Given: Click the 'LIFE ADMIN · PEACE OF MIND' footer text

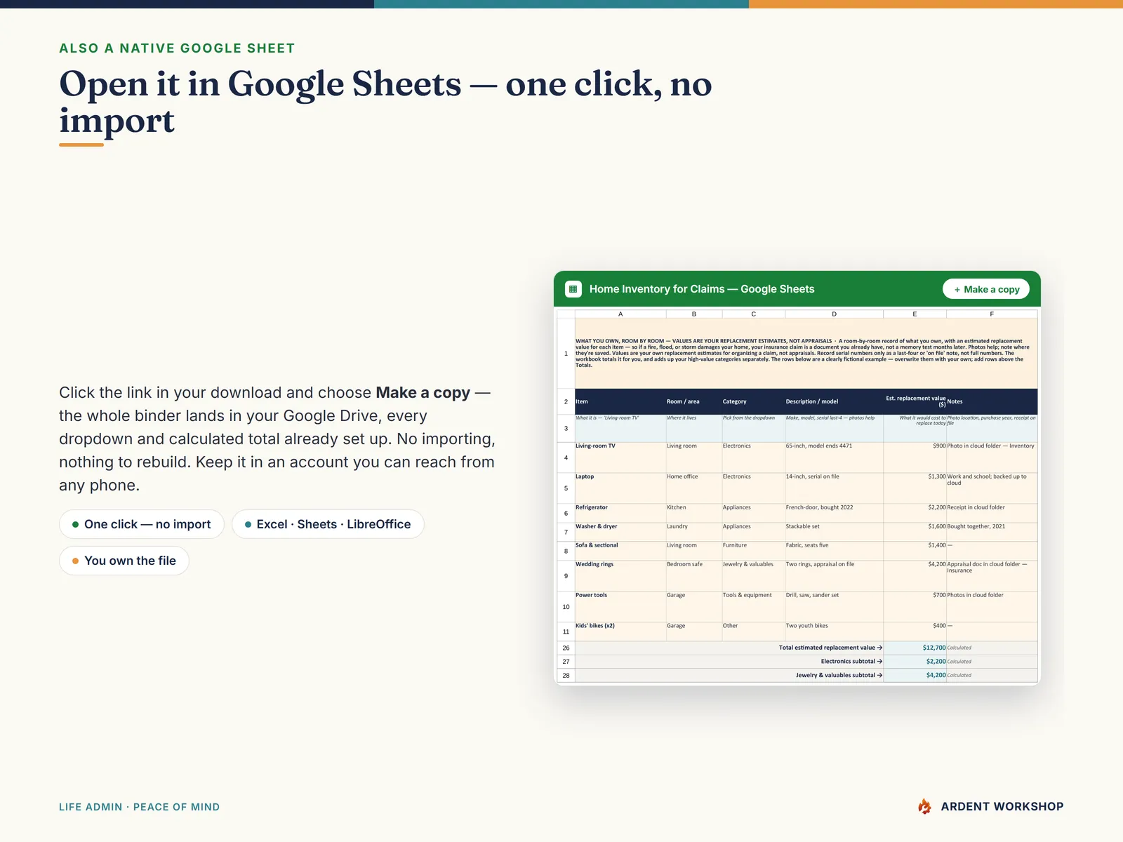Looking at the screenshot, I should [x=139, y=807].
